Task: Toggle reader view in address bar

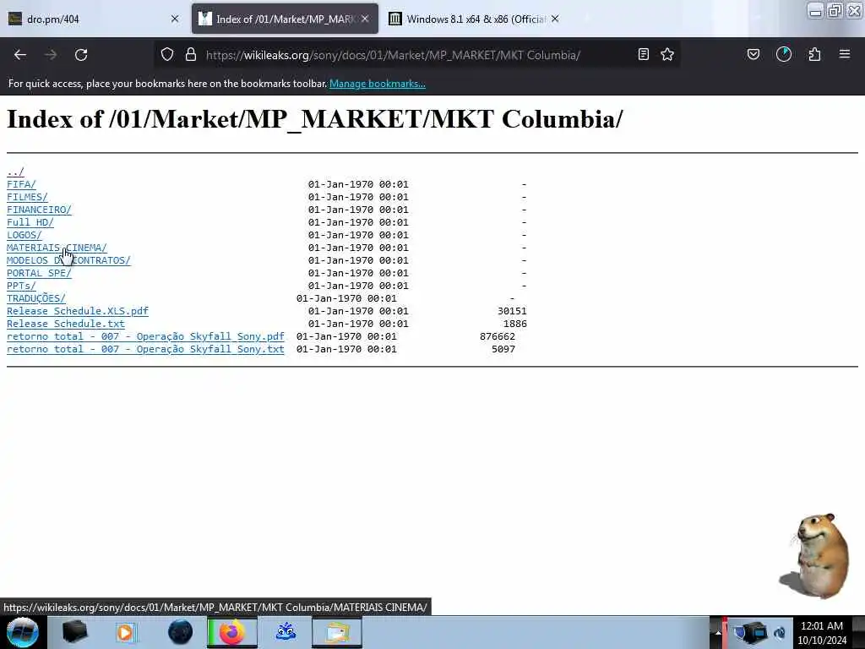Action: click(643, 55)
